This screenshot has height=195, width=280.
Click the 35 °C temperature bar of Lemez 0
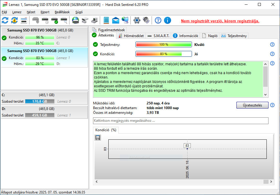(40, 43)
